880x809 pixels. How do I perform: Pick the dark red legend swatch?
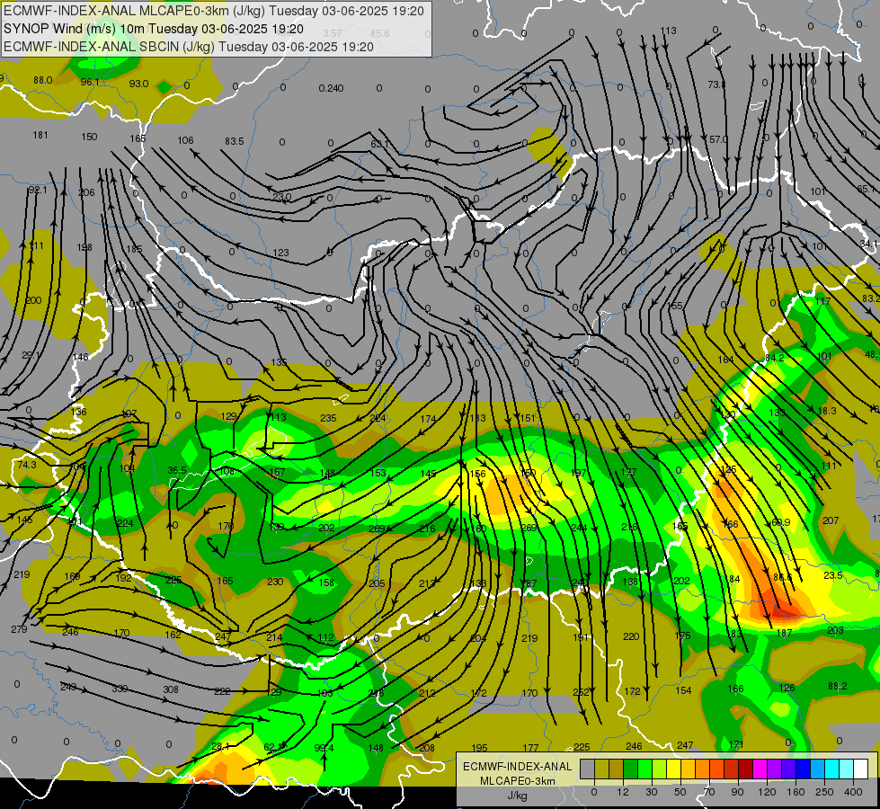(746, 769)
